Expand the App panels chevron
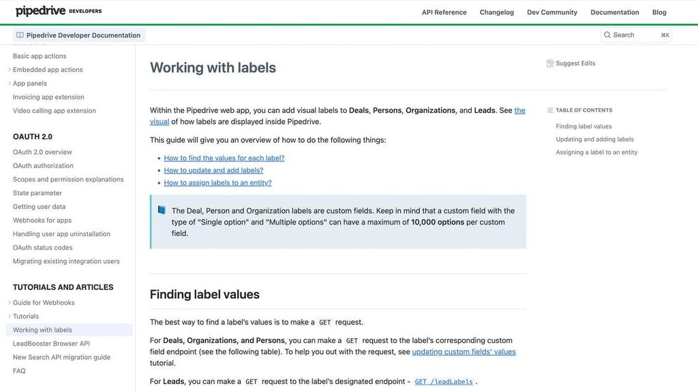698x392 pixels. point(10,84)
